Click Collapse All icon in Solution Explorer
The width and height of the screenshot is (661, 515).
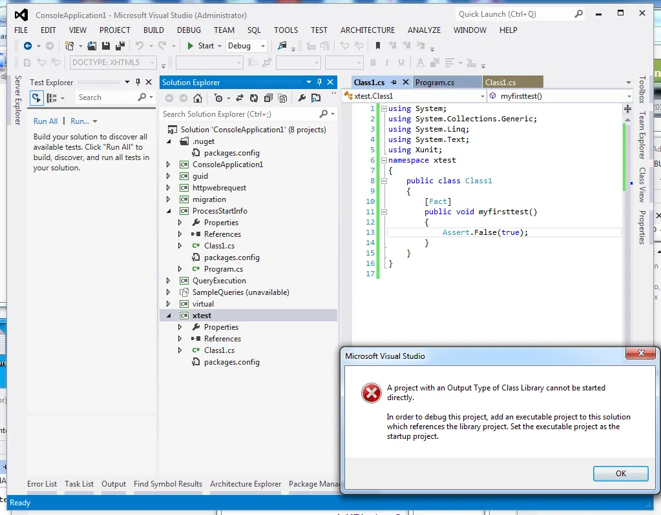pos(268,98)
